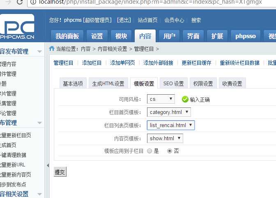Open the 内容页模板 show.html dropdown
Screen dimensions: 276x198
coord(165,139)
